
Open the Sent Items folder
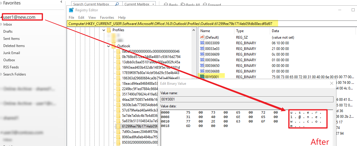click(11, 39)
